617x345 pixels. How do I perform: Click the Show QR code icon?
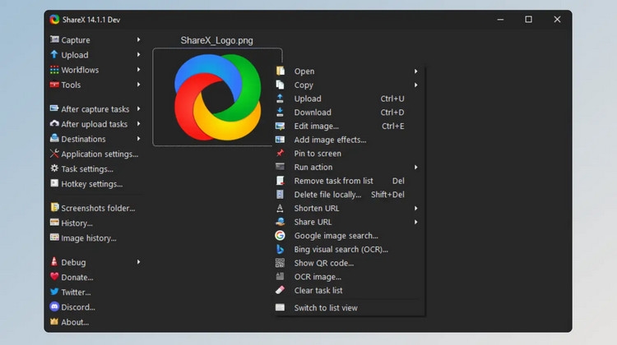pos(280,263)
